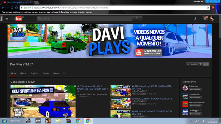Open the Playlists tab
221x124 pixels.
(34, 73)
